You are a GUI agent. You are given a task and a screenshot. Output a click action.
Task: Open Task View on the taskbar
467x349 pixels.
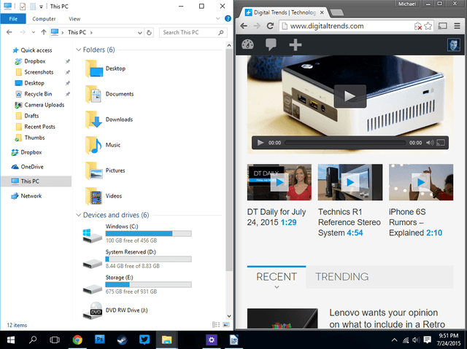coord(55,340)
